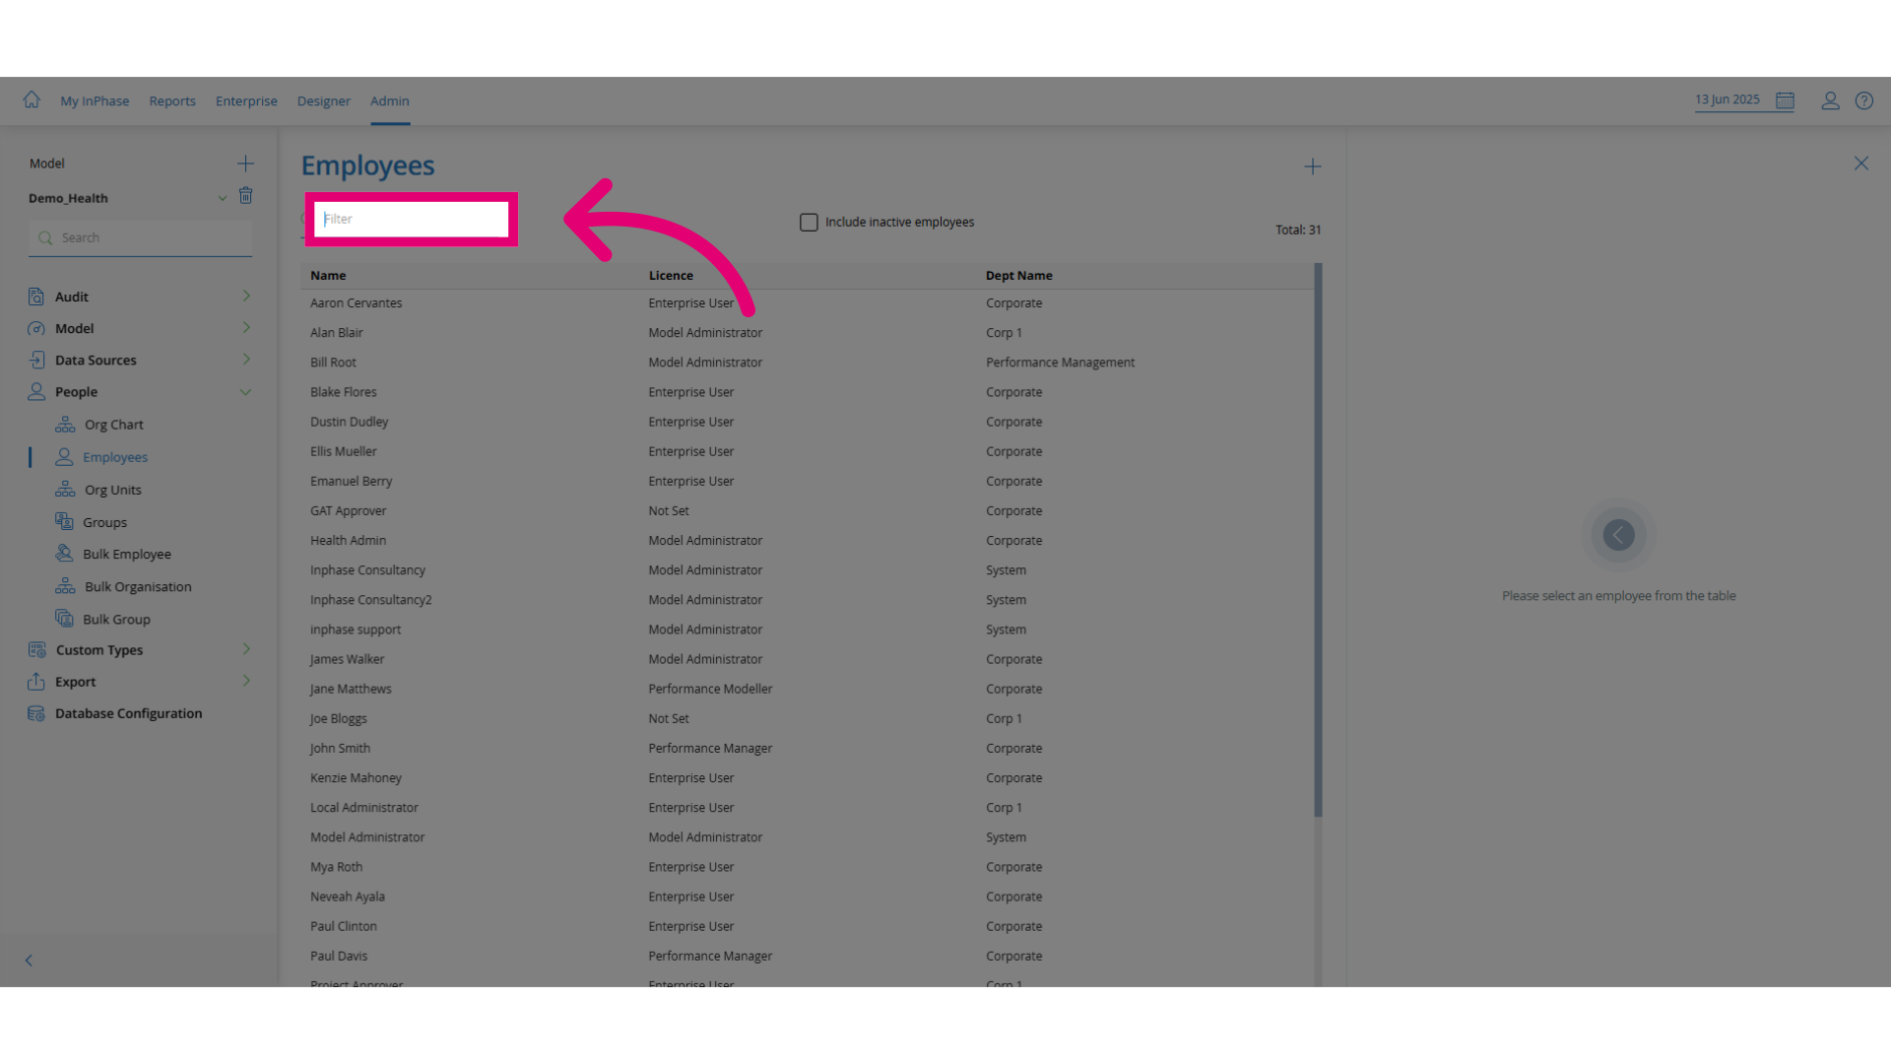Click the Model gauge sidebar icon
The width and height of the screenshot is (1891, 1064).
coord(36,328)
